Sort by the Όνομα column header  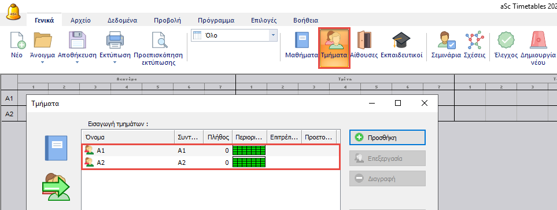point(128,137)
